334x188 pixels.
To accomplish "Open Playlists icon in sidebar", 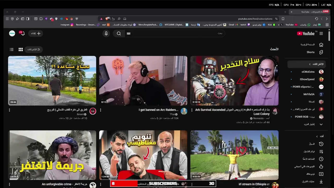I will tap(321, 151).
